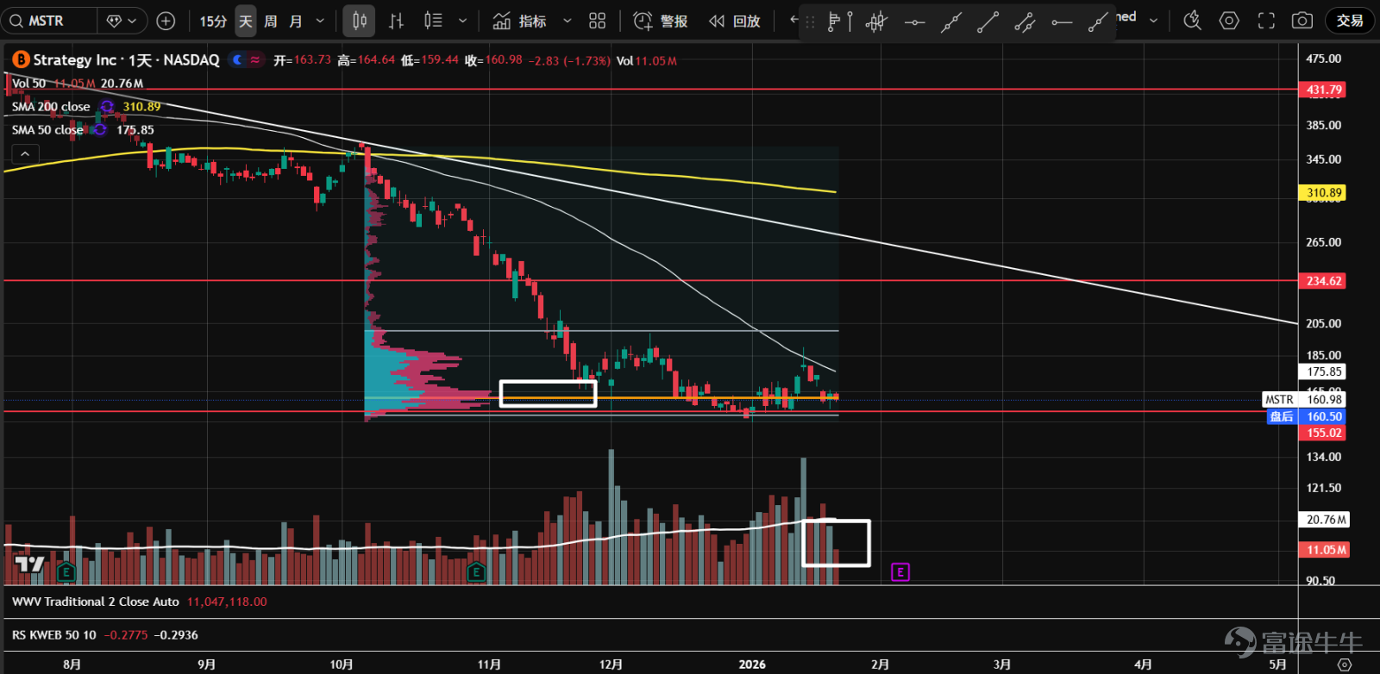Viewport: 1380px width, 674px height.
Task: Toggle the pink wave indicator beside the moon
Action: [255, 59]
